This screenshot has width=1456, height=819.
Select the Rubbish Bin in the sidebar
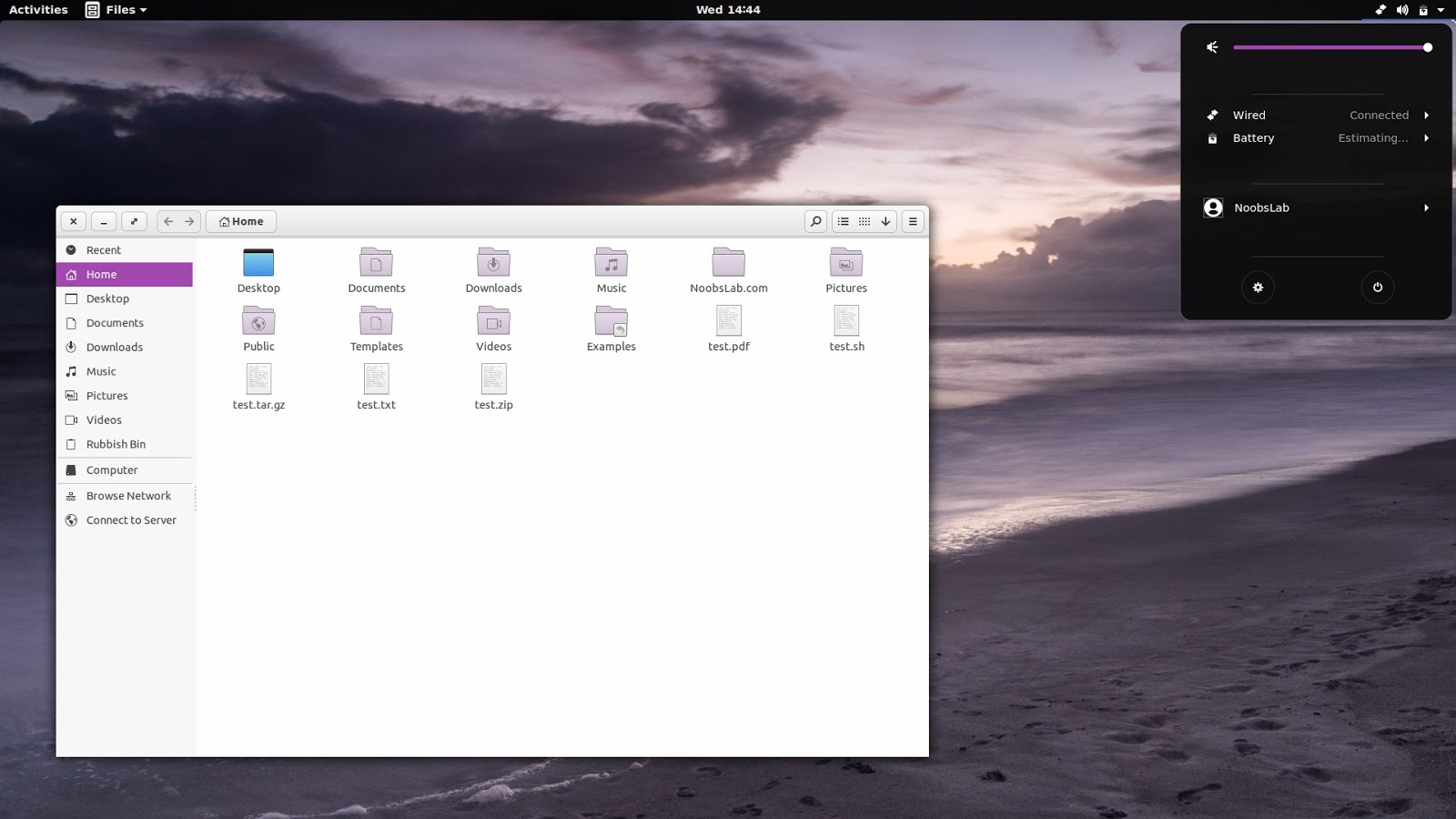[x=116, y=444]
